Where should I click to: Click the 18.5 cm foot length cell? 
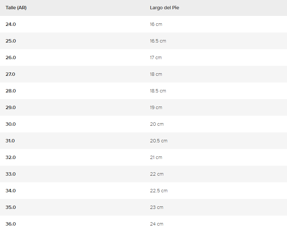point(158,91)
